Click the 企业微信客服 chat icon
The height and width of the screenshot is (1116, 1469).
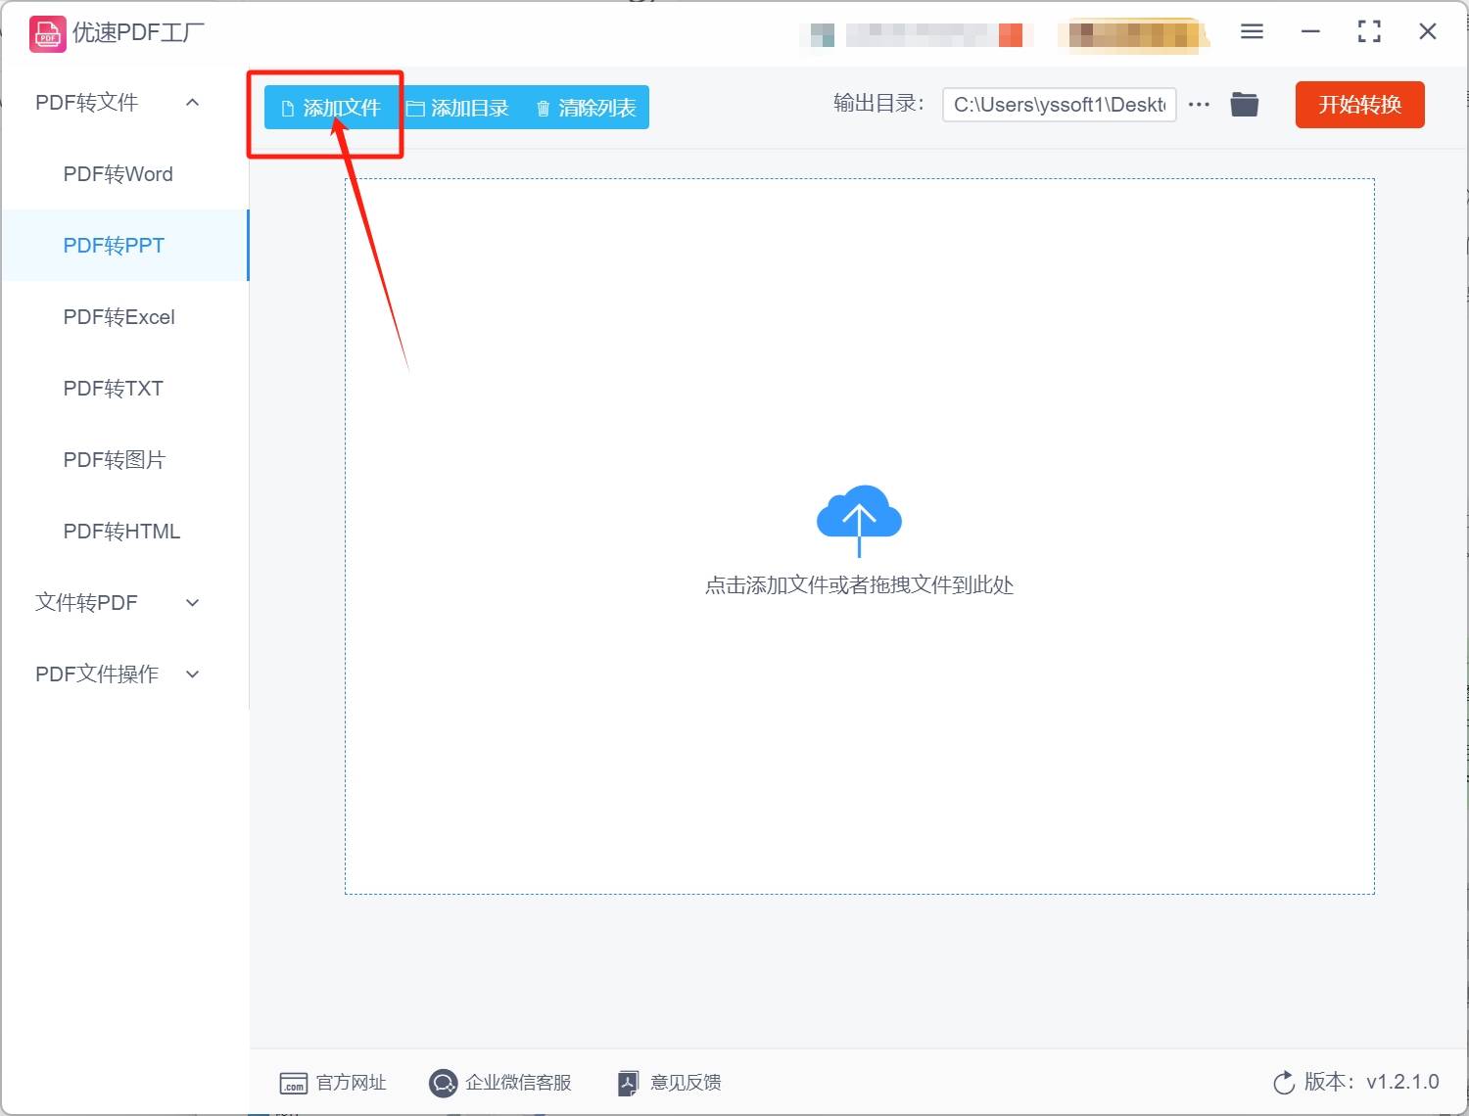[x=443, y=1083]
